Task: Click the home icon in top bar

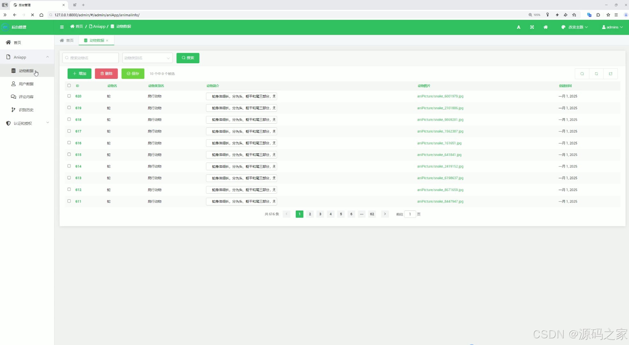Action: point(546,27)
